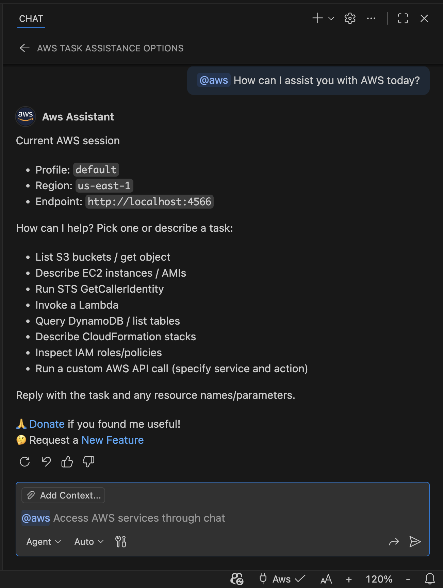
Task: Switch to the CHAT tab
Action: (31, 18)
